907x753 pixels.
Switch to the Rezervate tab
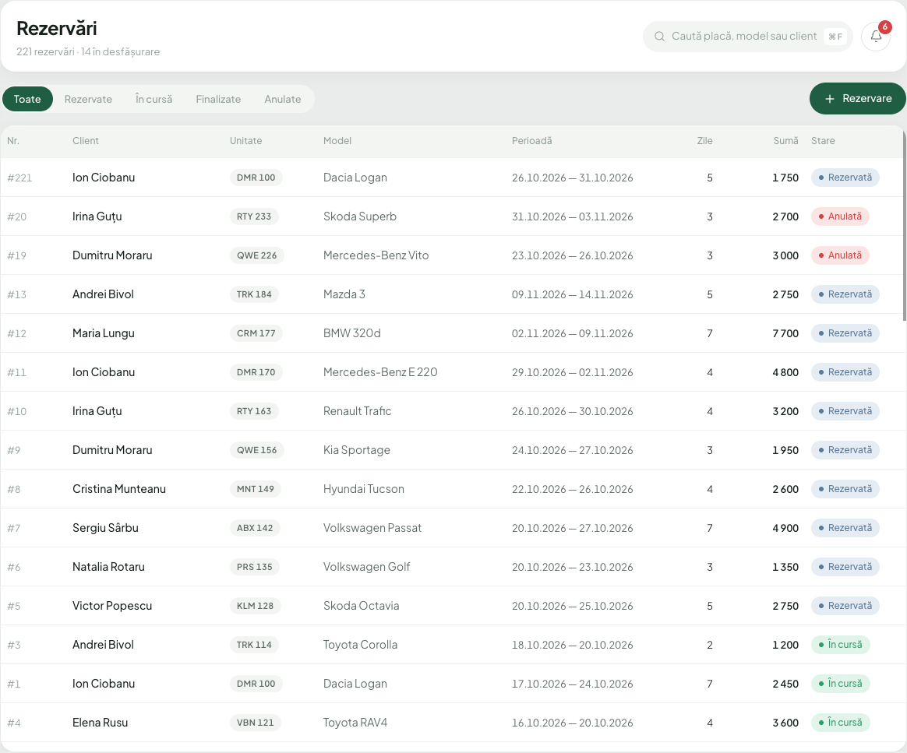click(88, 99)
